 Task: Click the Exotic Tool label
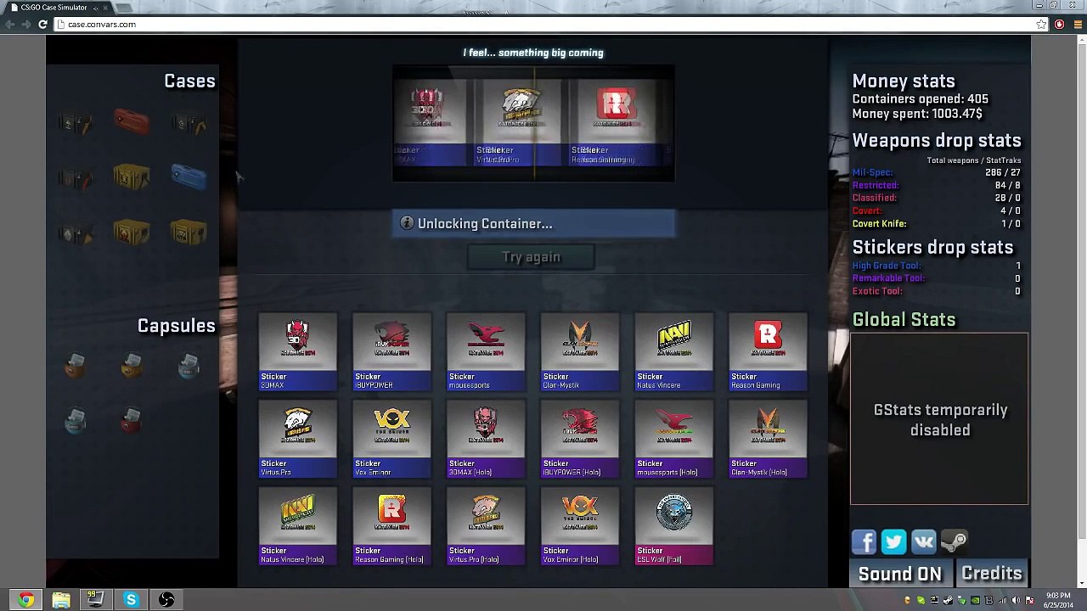pyautogui.click(x=877, y=291)
